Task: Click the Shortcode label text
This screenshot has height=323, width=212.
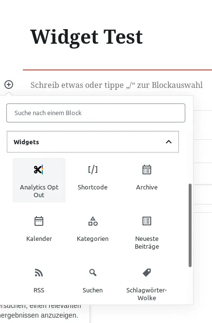Action: click(92, 187)
